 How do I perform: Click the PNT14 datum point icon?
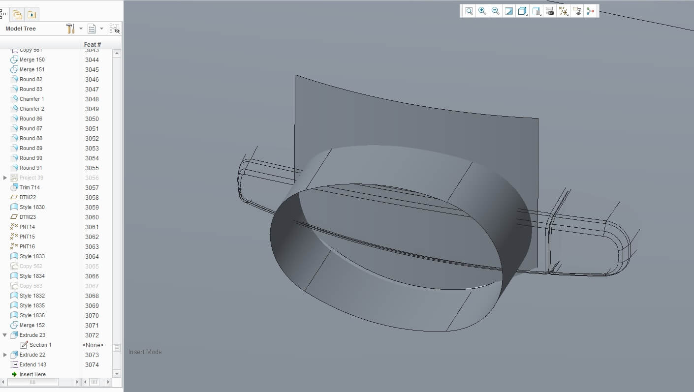tap(14, 227)
